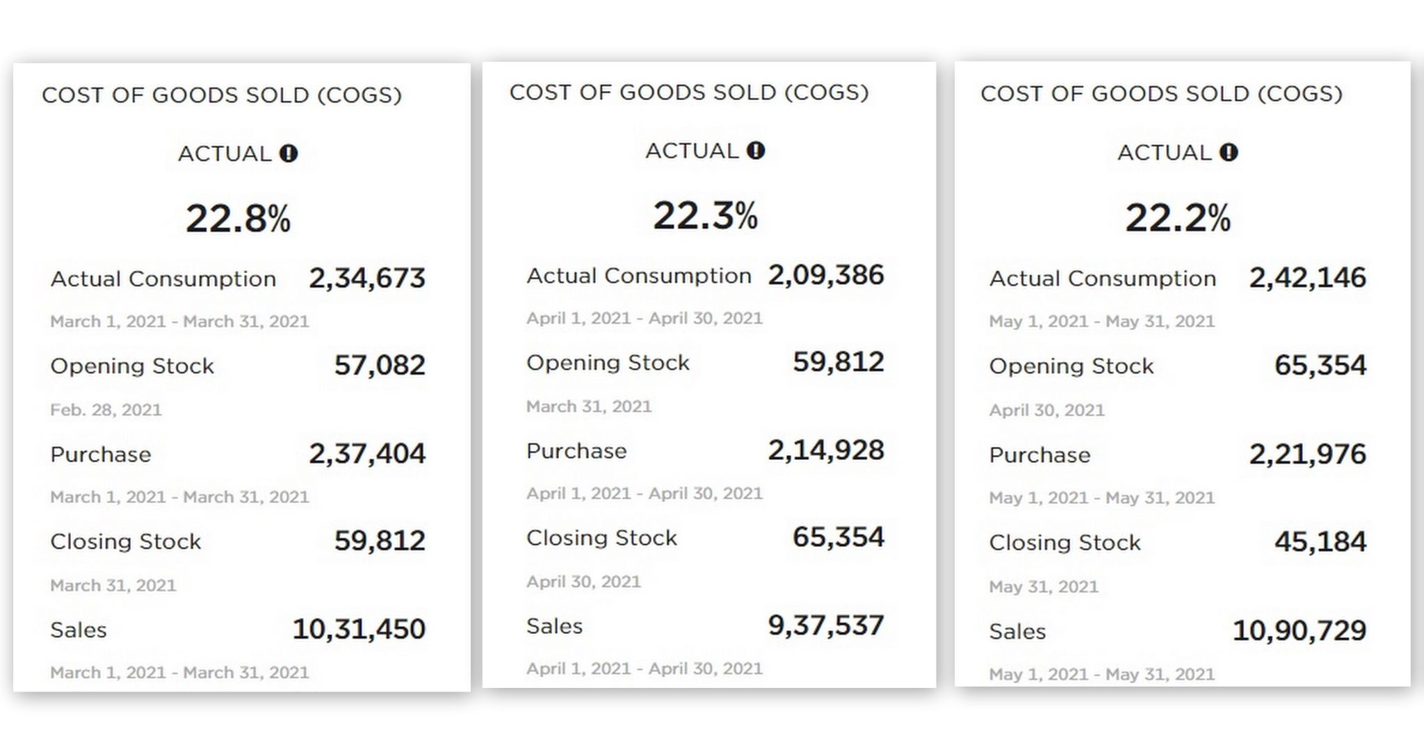The width and height of the screenshot is (1424, 738).
Task: Click the April Purchase value 2,14,928
Action: tap(826, 450)
